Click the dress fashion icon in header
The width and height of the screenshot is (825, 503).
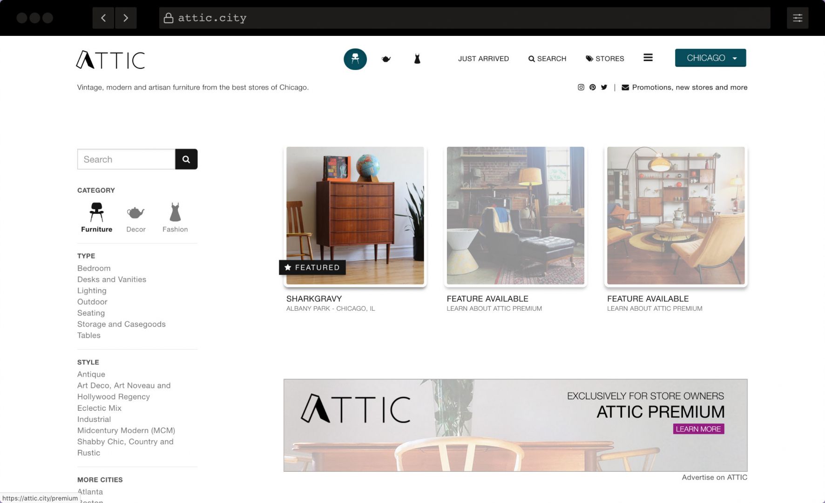(417, 59)
